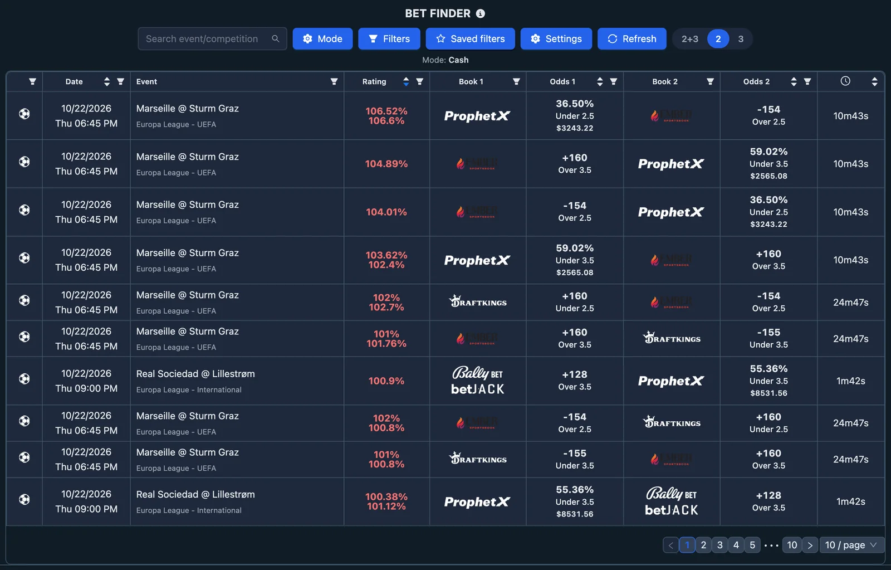Go to pagination page 10

(792, 545)
